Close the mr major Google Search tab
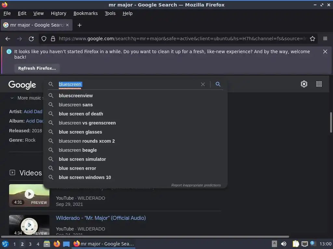Image resolution: width=333 pixels, height=249 pixels. (x=67, y=25)
